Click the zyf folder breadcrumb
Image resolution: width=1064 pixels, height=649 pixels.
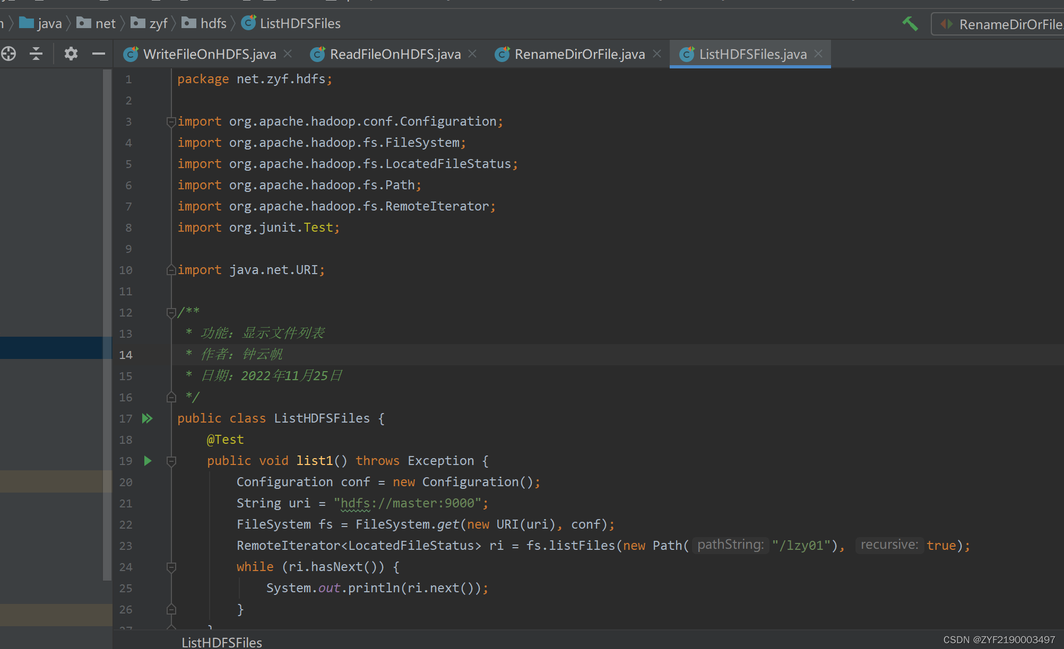[158, 23]
